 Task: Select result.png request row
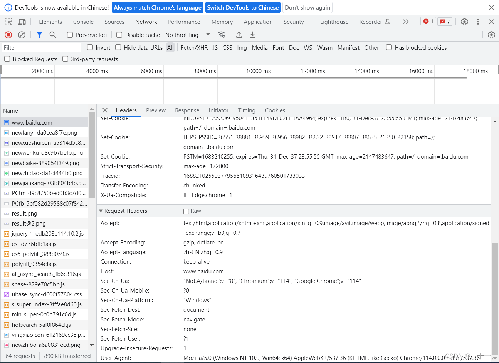[44, 214]
